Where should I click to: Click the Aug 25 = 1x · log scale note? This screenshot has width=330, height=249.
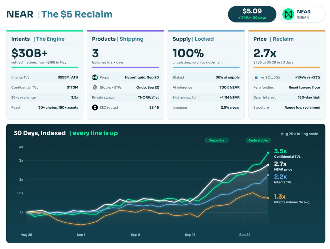pyautogui.click(x=299, y=134)
